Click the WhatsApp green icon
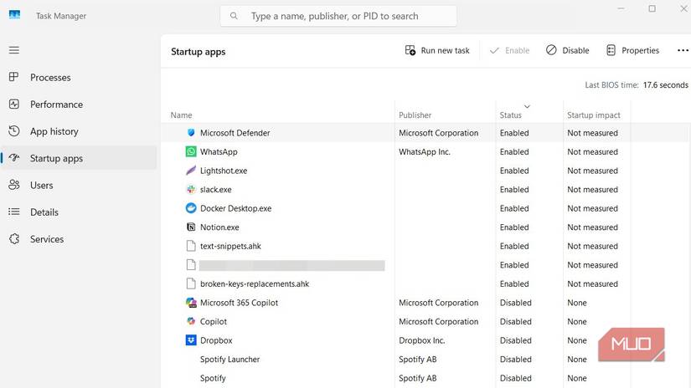The image size is (691, 388). pyautogui.click(x=191, y=151)
